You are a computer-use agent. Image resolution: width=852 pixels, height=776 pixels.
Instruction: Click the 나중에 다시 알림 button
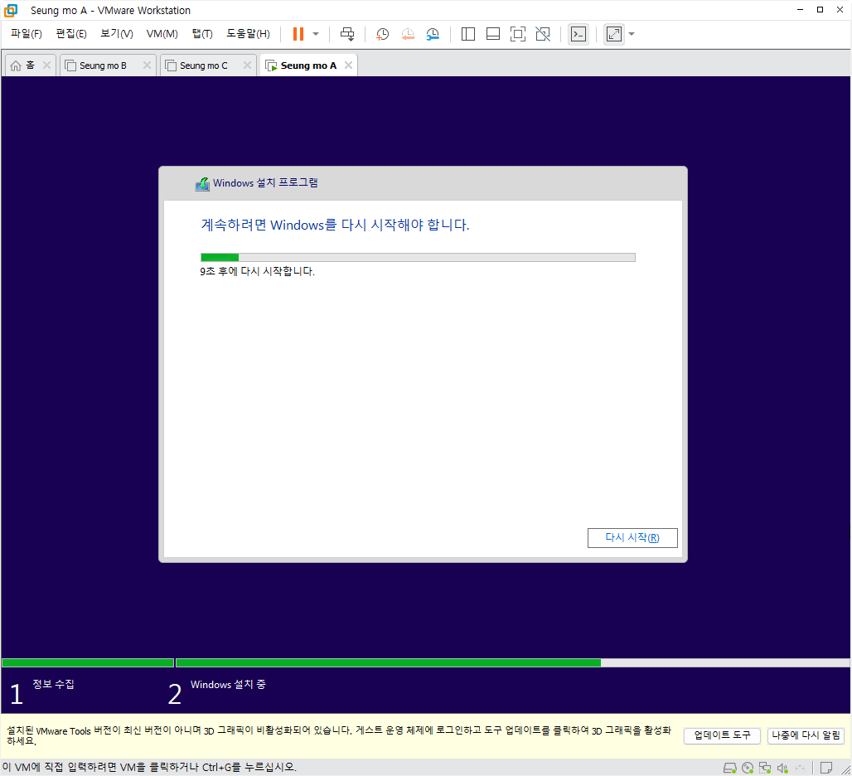(806, 735)
